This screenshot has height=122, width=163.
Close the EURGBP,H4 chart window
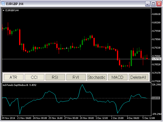click(159, 4)
